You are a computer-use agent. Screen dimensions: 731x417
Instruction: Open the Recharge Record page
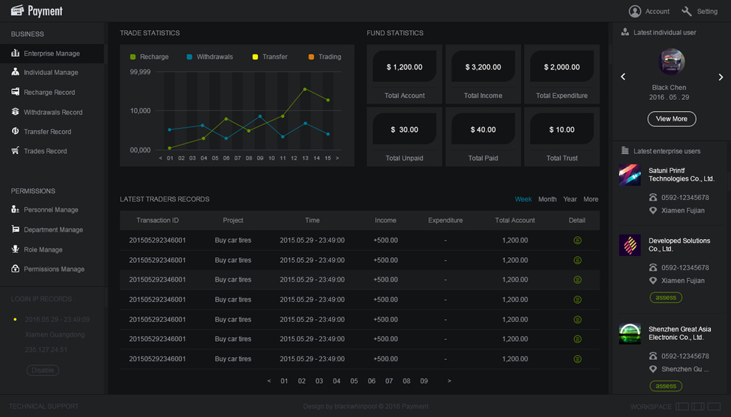pyautogui.click(x=49, y=92)
